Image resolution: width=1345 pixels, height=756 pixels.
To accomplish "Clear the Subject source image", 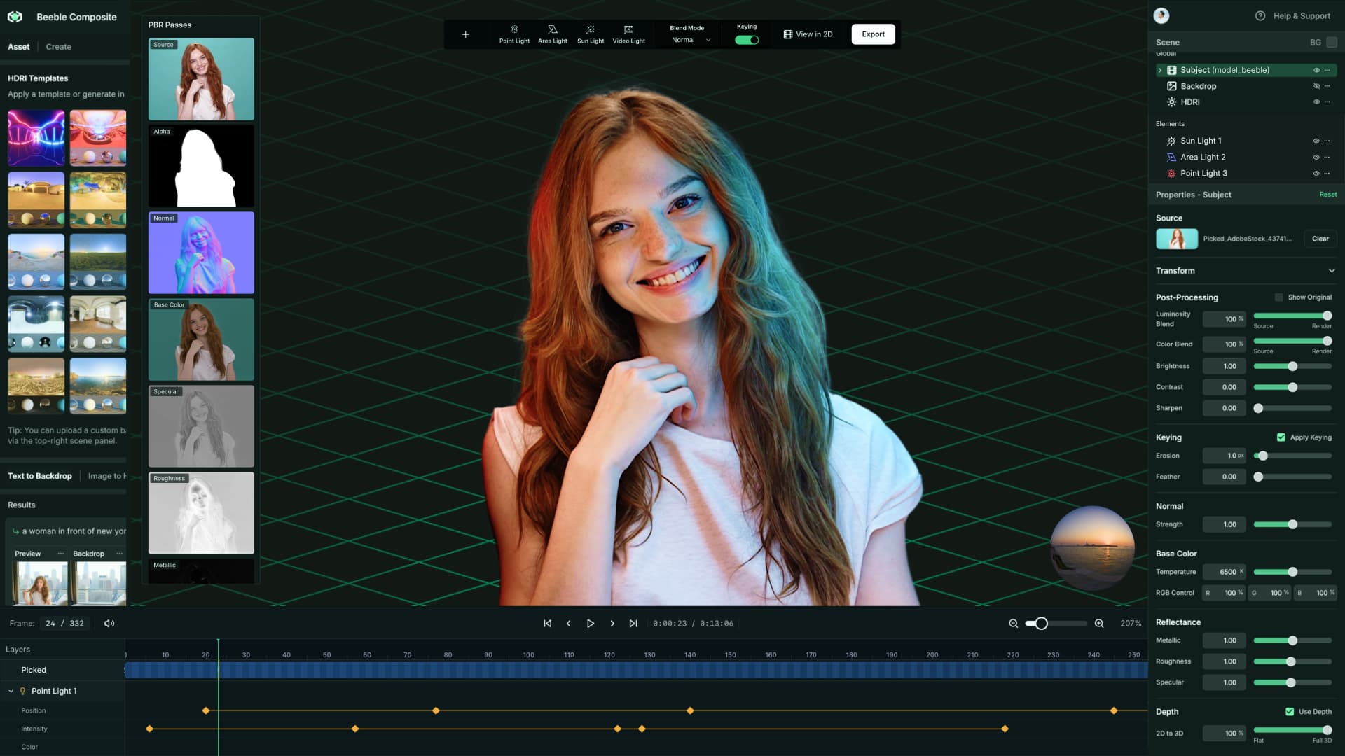I will 1320,239.
